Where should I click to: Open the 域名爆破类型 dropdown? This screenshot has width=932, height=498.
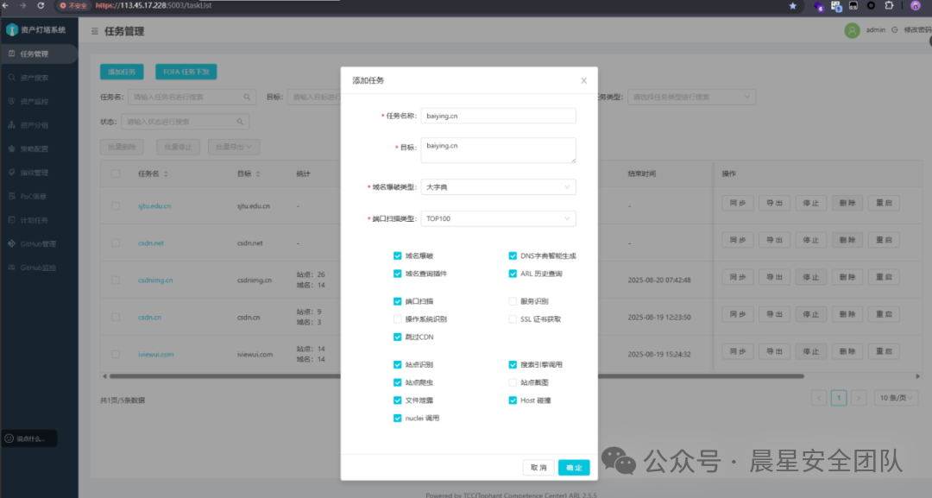pyautogui.click(x=498, y=187)
